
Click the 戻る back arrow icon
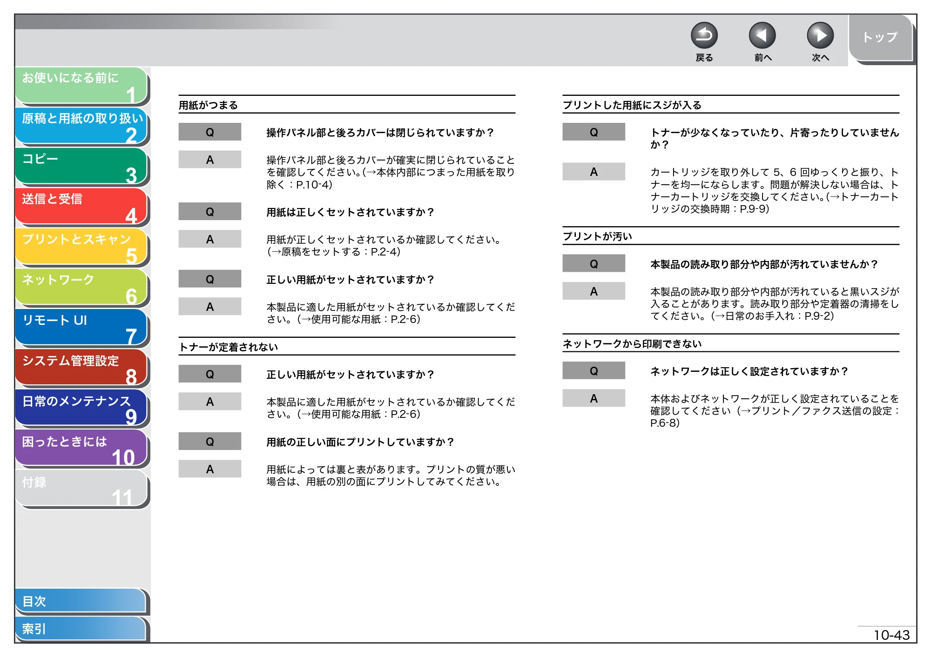tap(704, 36)
